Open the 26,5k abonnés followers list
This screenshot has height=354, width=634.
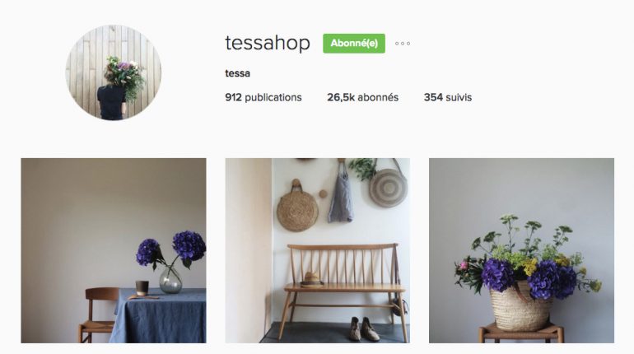pos(362,97)
